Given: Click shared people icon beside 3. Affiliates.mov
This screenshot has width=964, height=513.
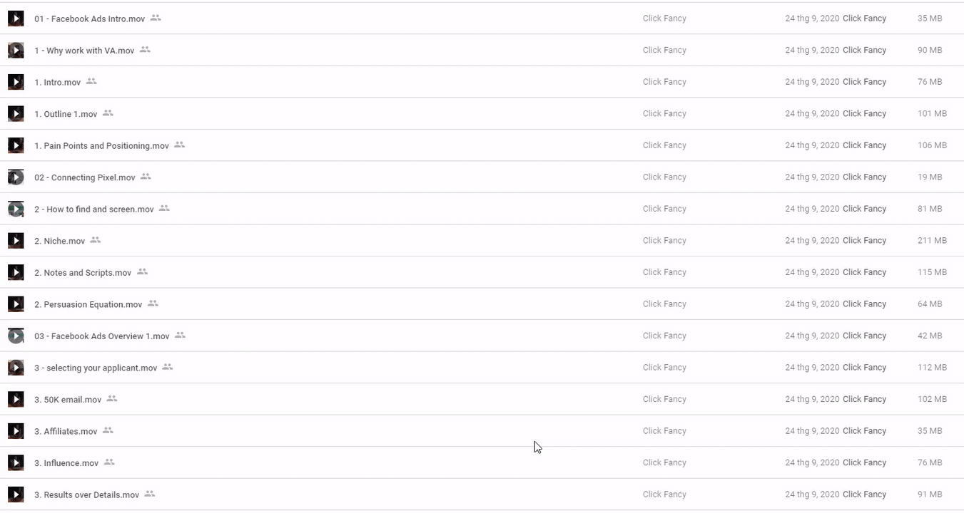Looking at the screenshot, I should pos(108,430).
